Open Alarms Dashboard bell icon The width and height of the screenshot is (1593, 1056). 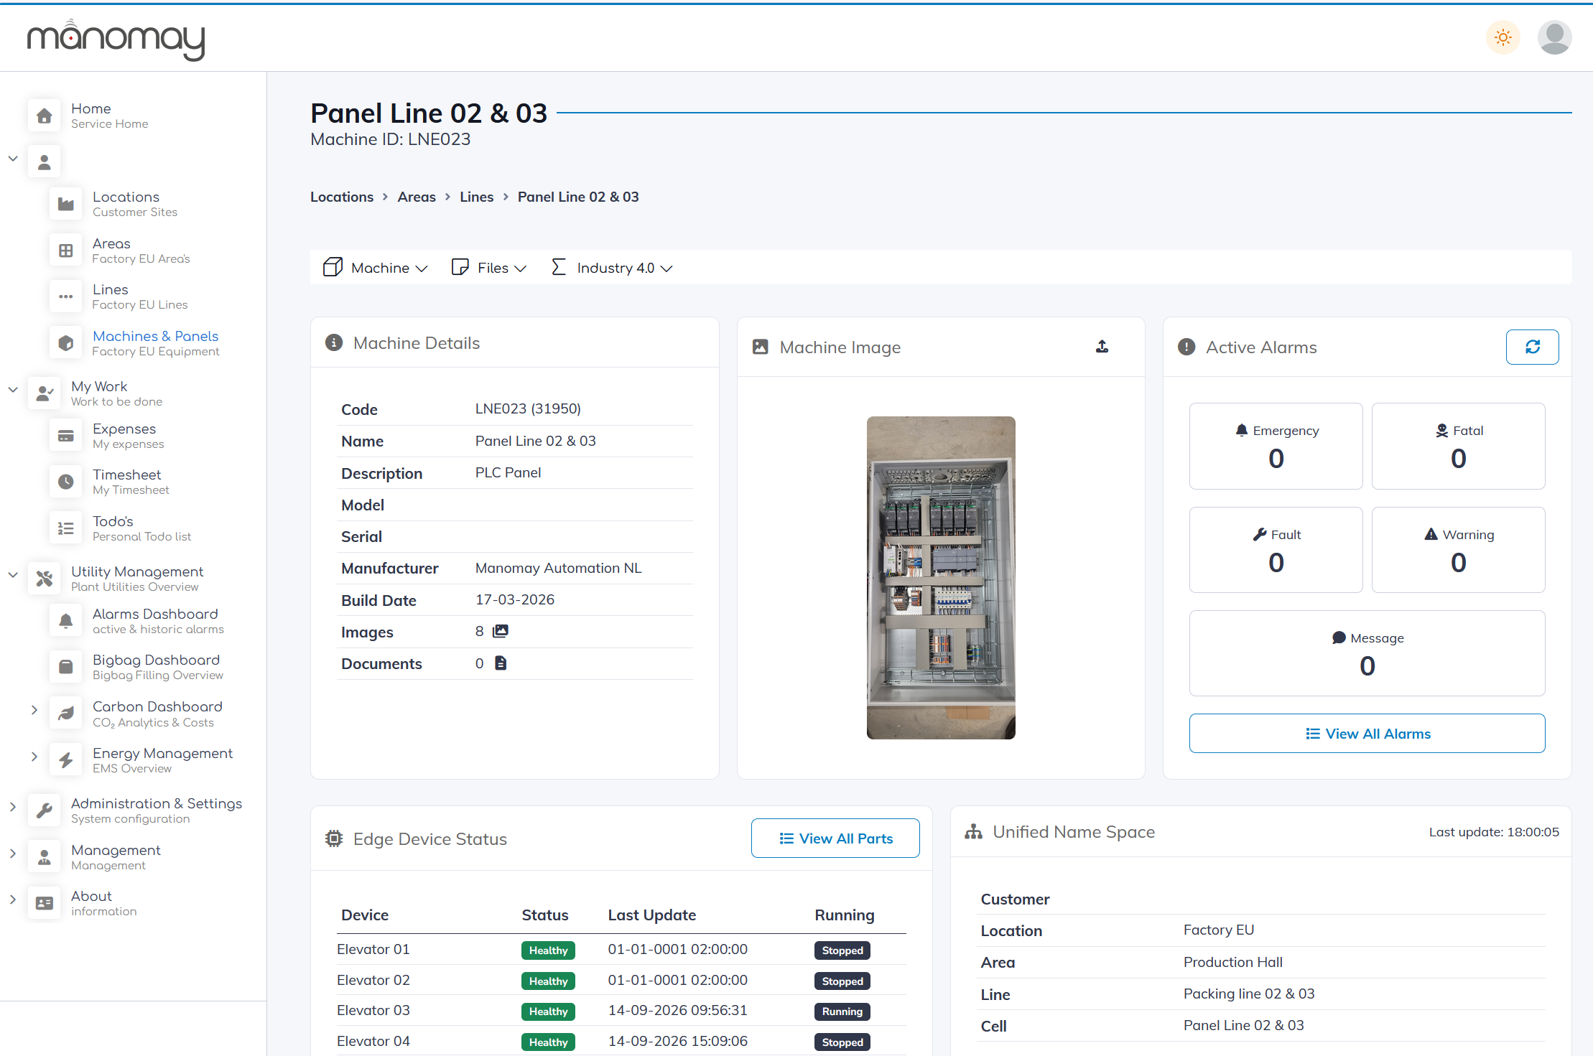coord(66,621)
